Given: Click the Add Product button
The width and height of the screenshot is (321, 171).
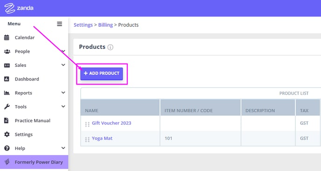Looking at the screenshot, I should pos(102,74).
